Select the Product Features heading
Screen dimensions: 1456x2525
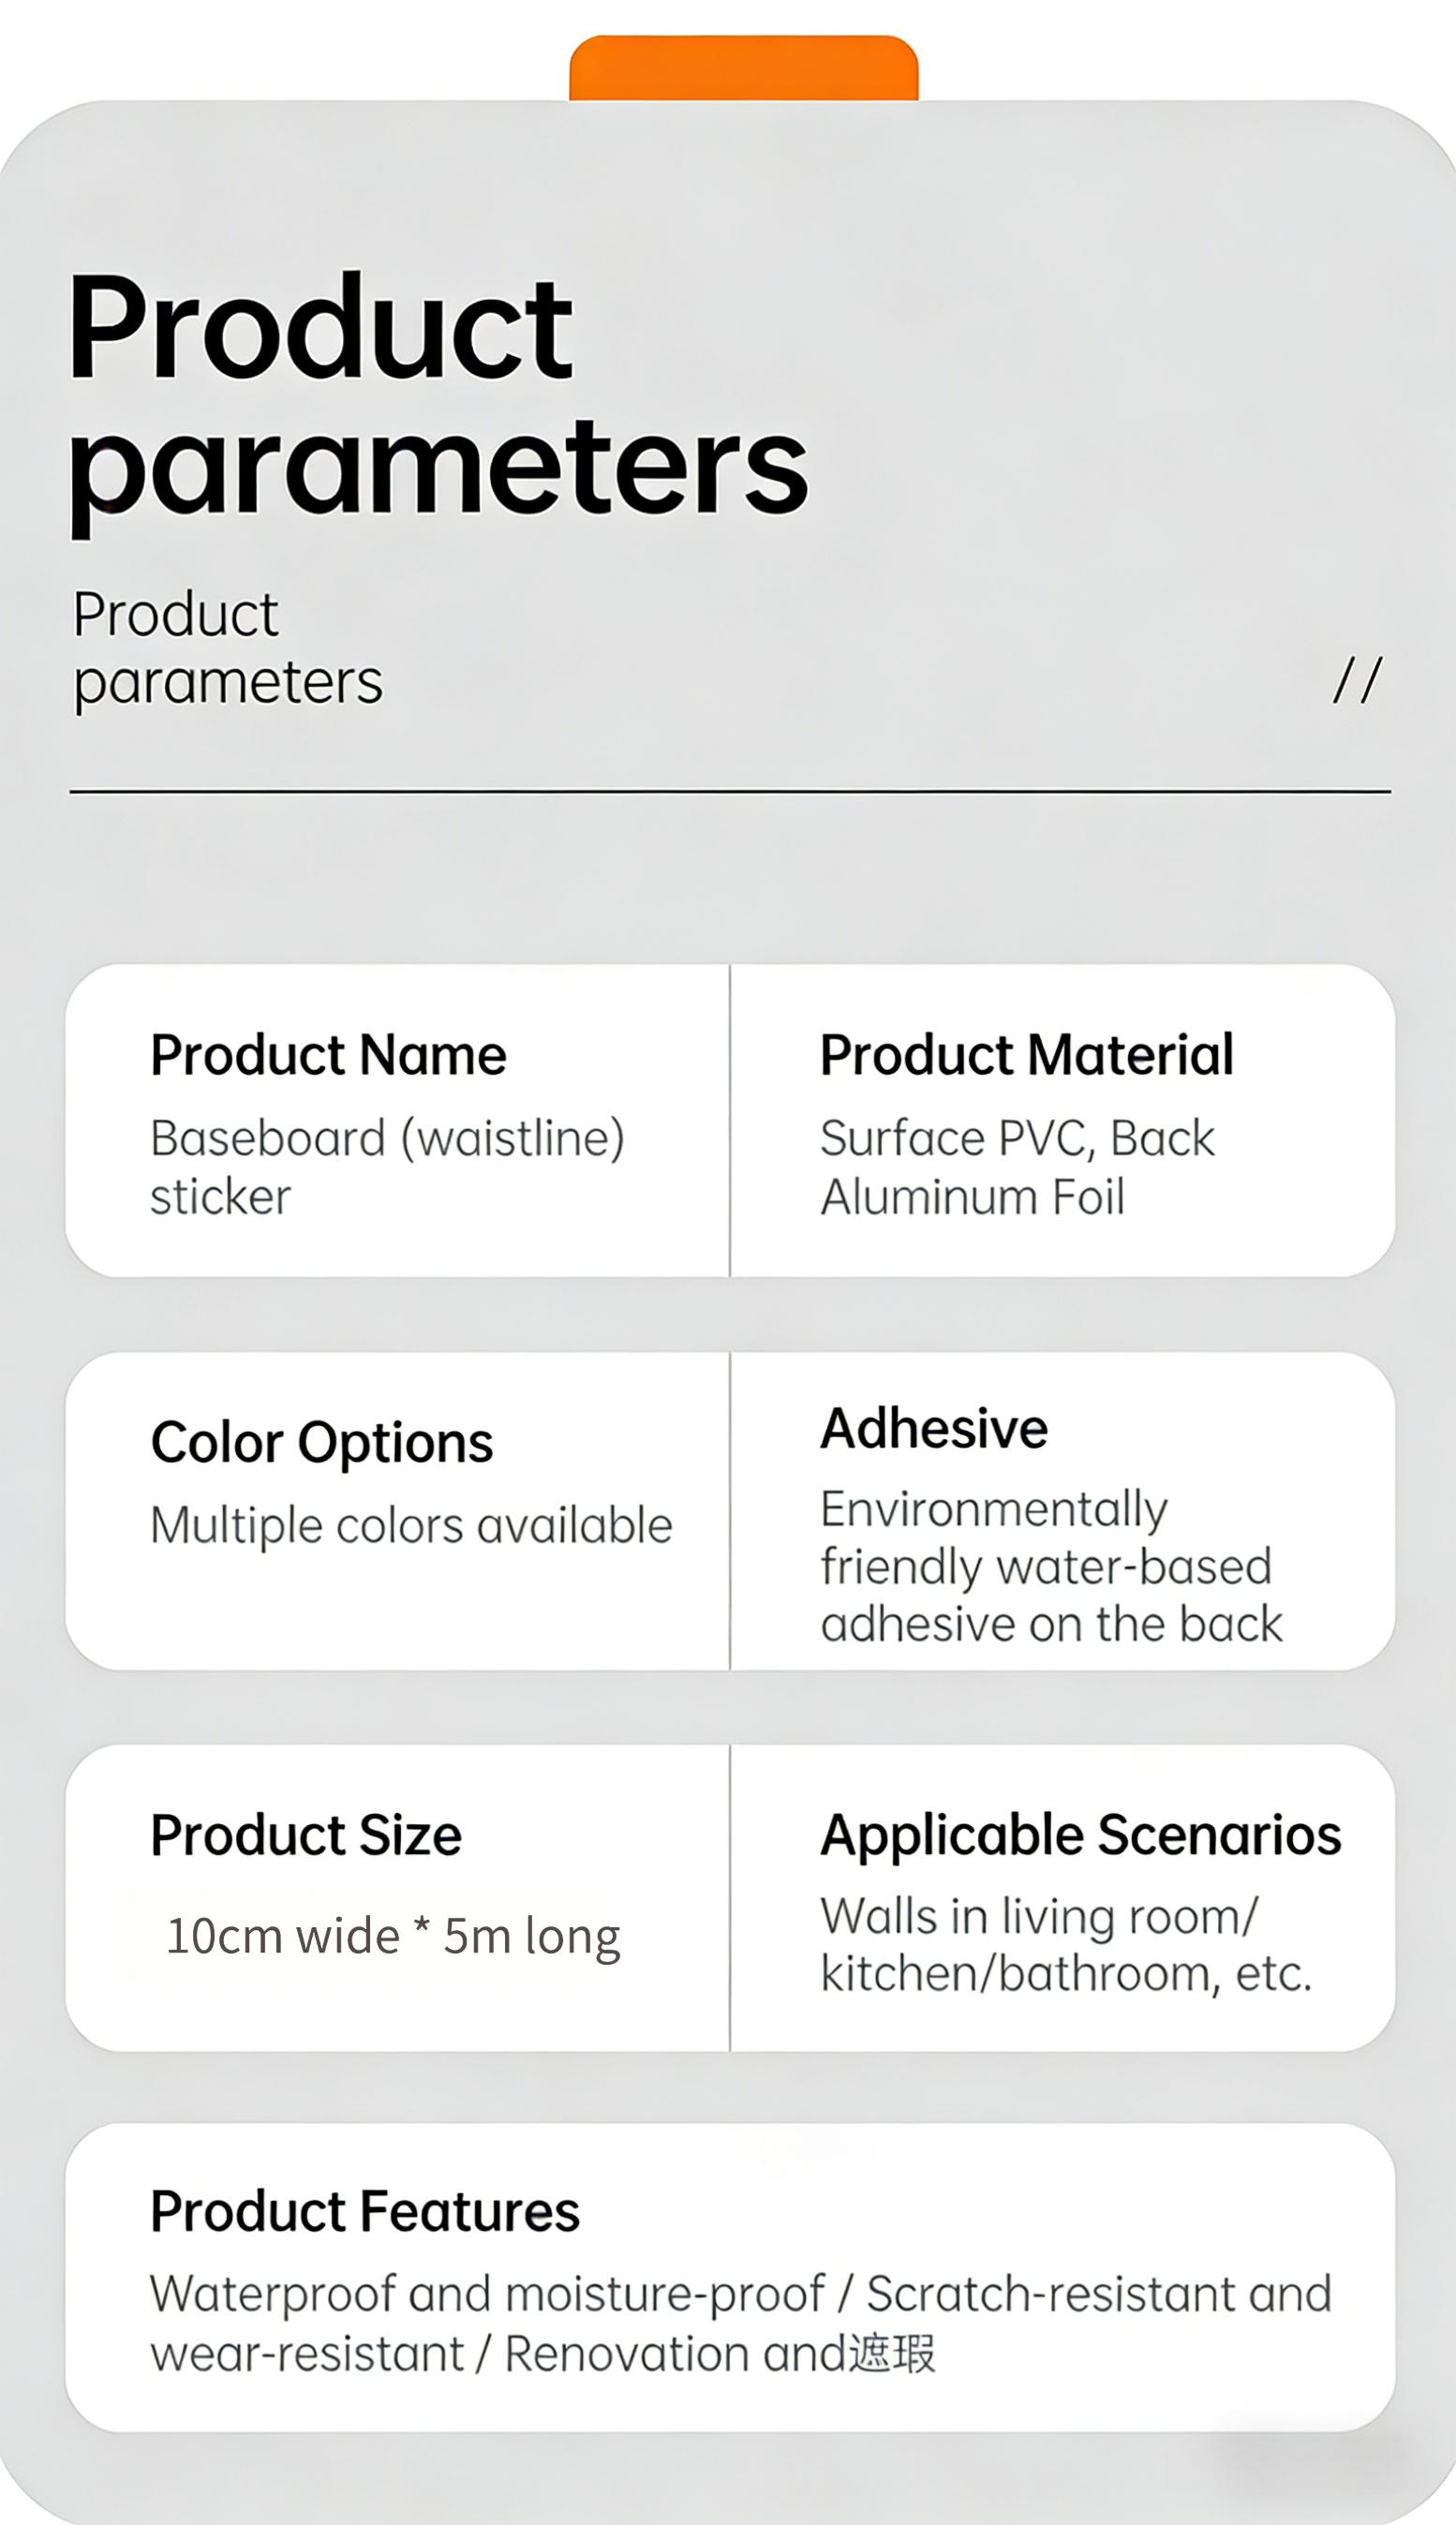(364, 2210)
